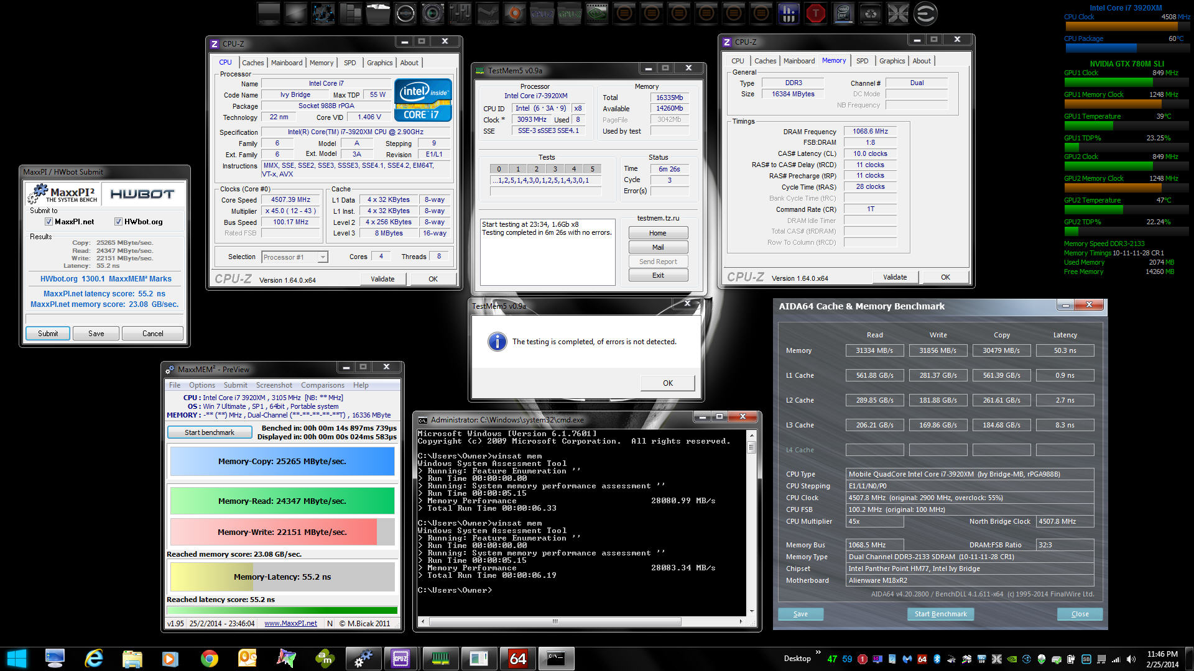The image size is (1194, 671).
Task: Open the Intel Core dock icon
Action: point(843,14)
